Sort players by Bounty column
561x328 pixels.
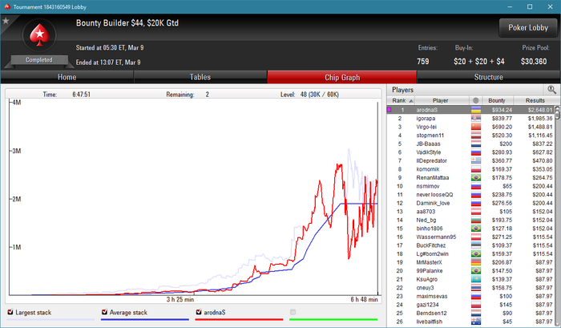coord(497,100)
